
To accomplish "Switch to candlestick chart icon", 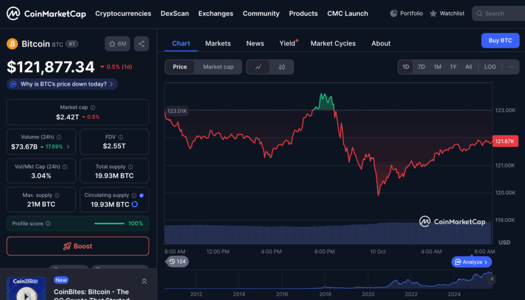I will point(281,67).
